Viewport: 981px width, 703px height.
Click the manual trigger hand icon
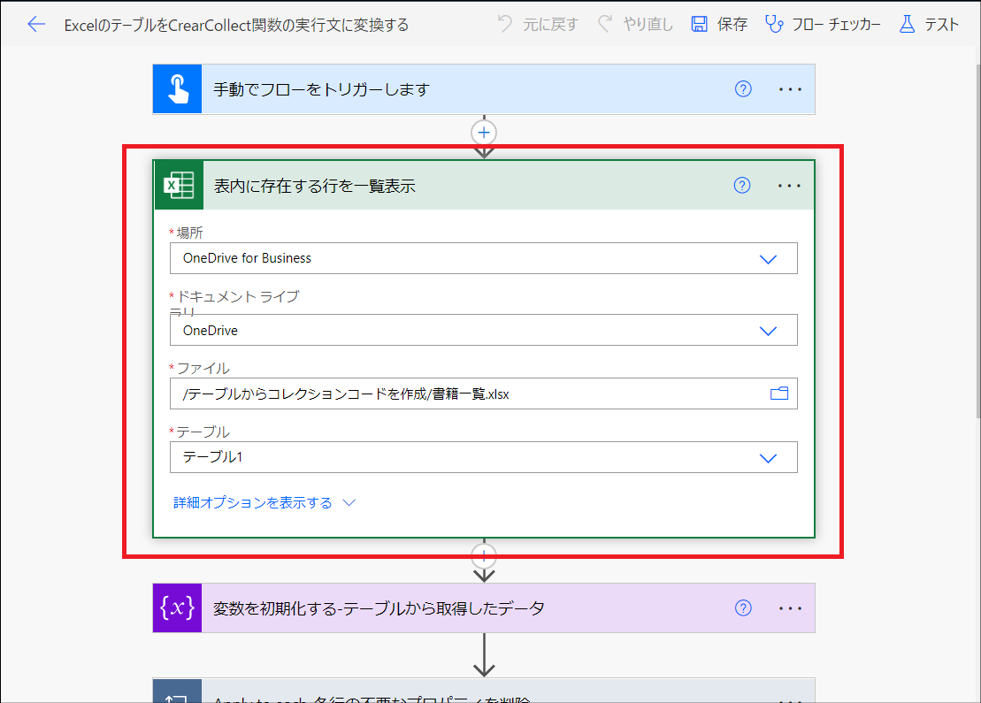tap(178, 88)
